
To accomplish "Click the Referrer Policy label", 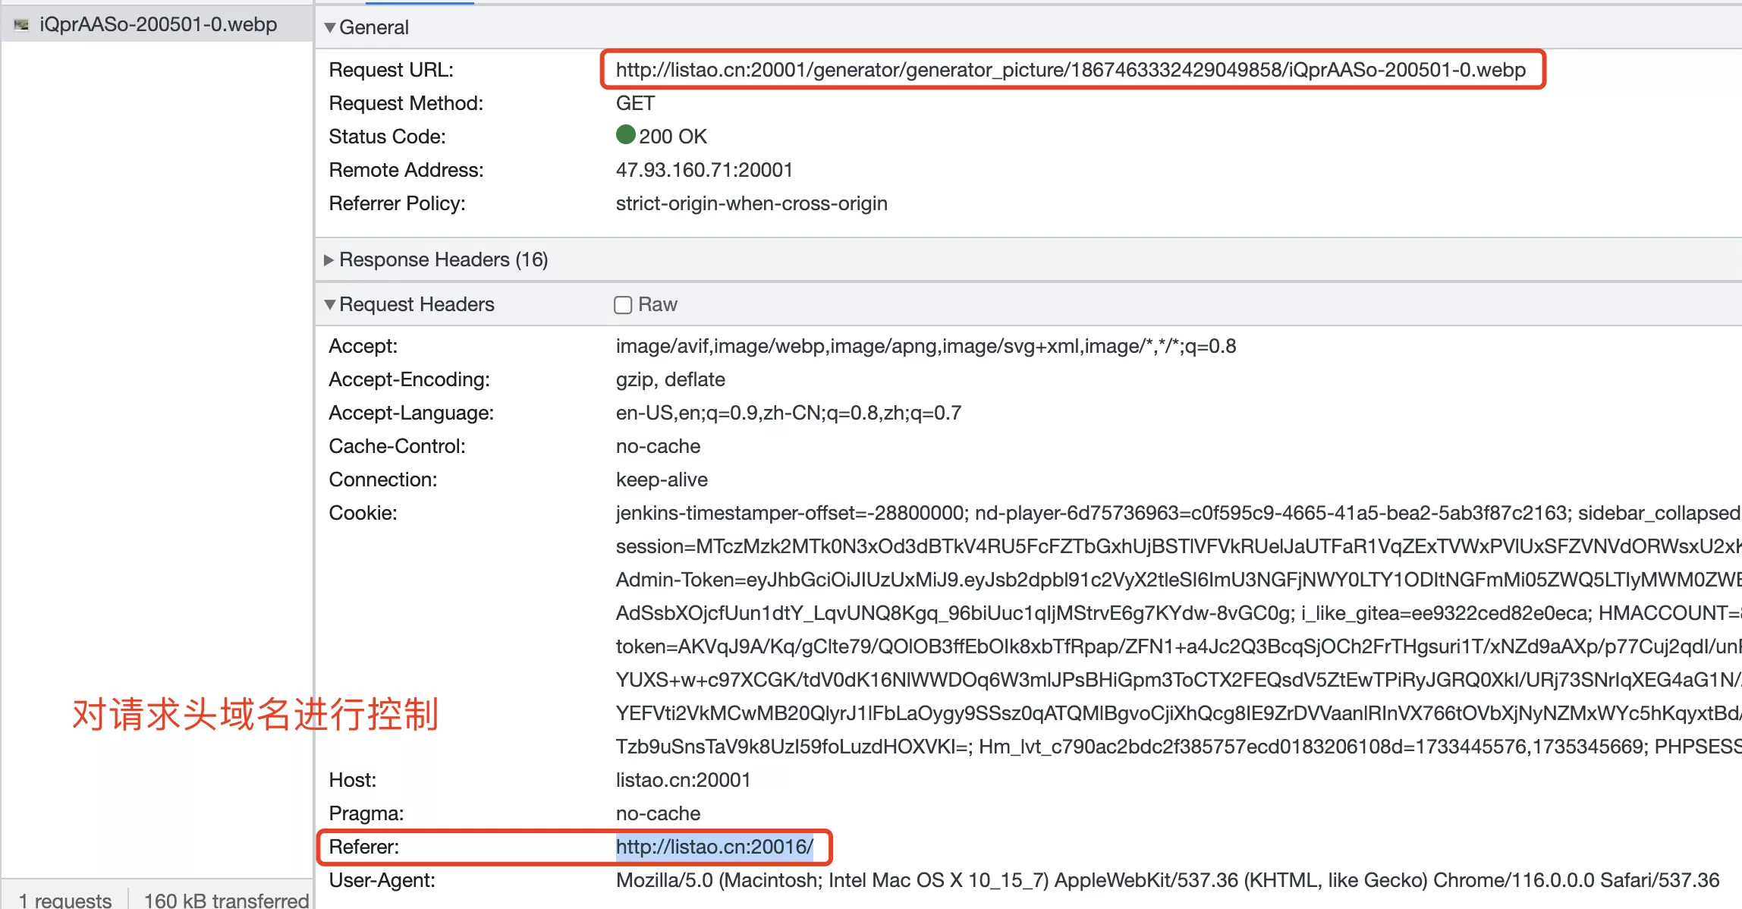I will click(397, 203).
